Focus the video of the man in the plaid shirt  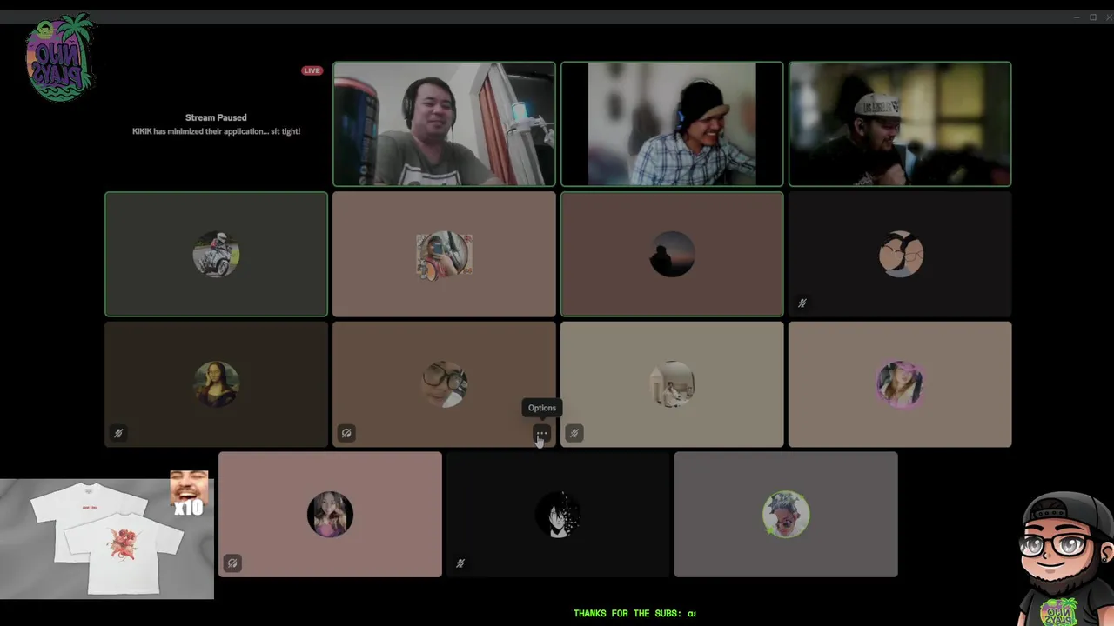[672, 123]
